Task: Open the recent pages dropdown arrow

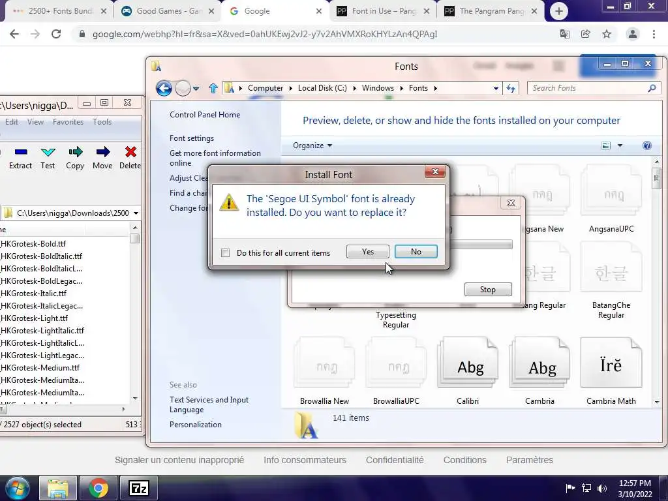Action: [x=196, y=89]
